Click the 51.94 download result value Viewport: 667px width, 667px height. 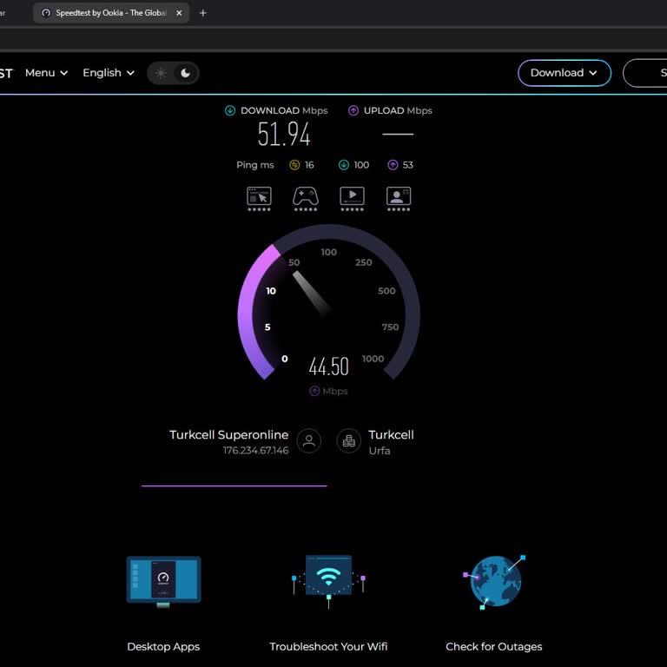tap(284, 134)
